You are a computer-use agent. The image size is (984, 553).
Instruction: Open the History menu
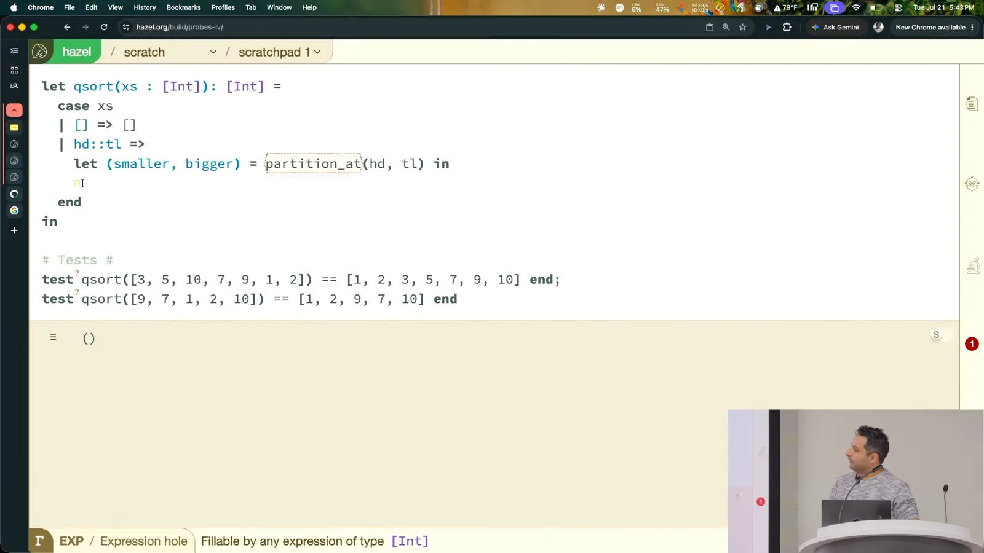tap(145, 7)
